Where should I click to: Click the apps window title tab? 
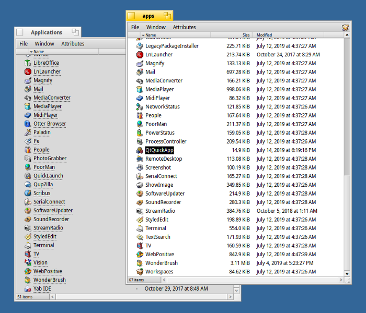150,16
